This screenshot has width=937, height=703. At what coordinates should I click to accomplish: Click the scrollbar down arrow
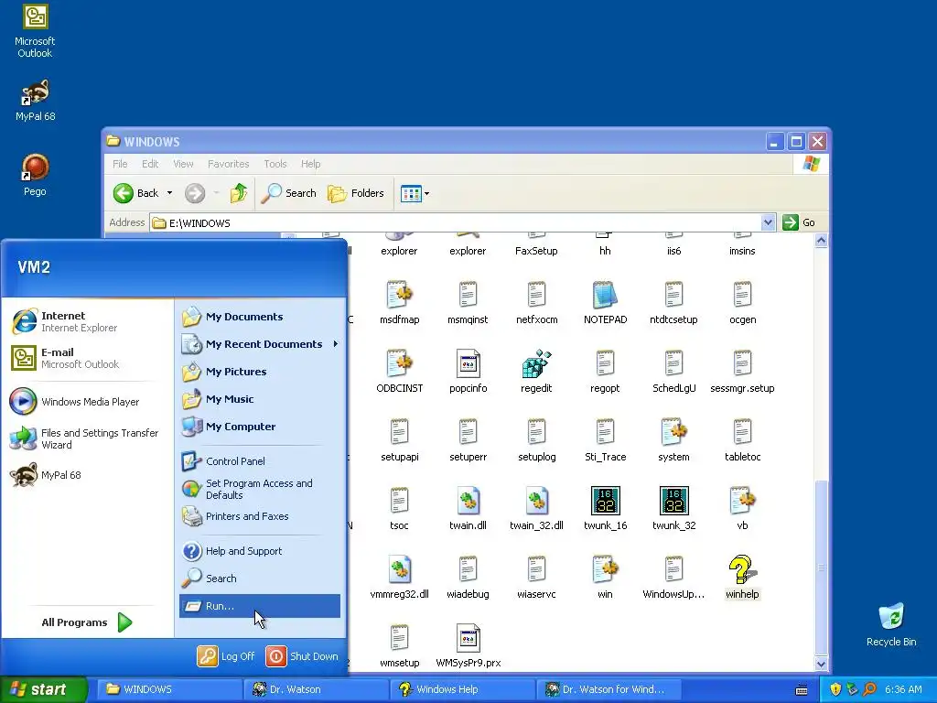point(821,664)
